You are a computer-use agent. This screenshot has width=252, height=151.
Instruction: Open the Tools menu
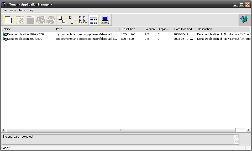pos(22,10)
